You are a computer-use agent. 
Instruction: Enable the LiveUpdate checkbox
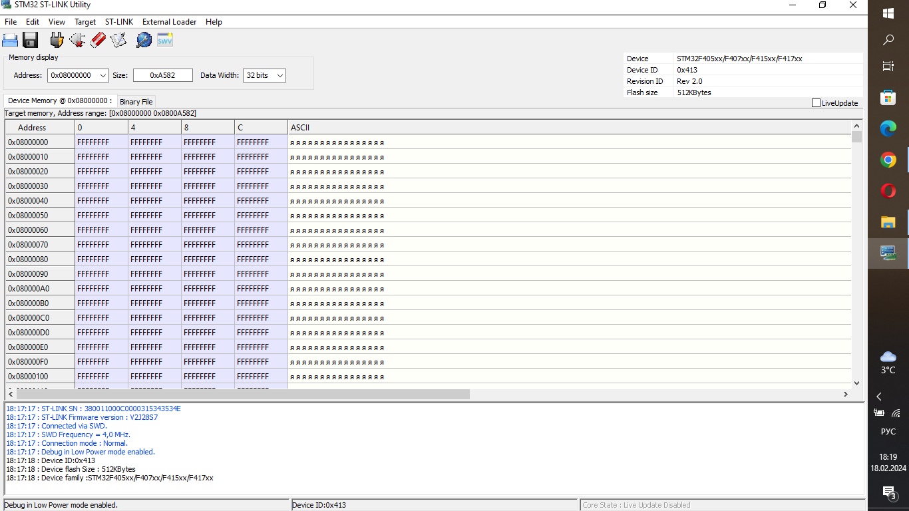[816, 103]
